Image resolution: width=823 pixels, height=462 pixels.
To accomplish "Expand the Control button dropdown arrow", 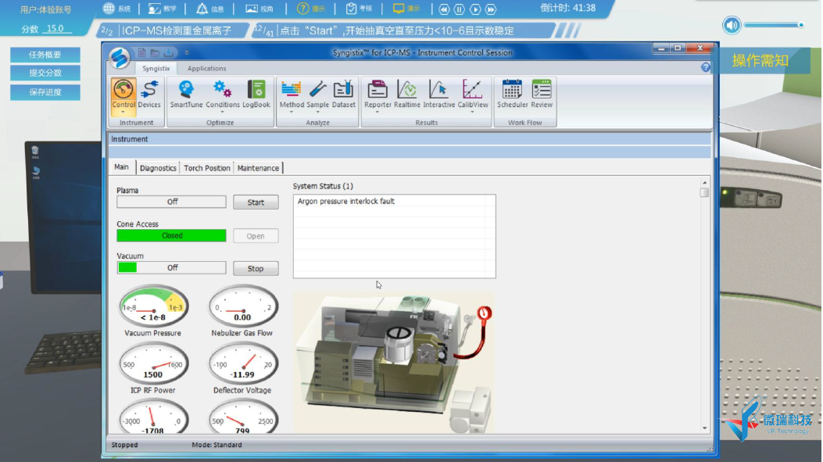I will (x=123, y=113).
